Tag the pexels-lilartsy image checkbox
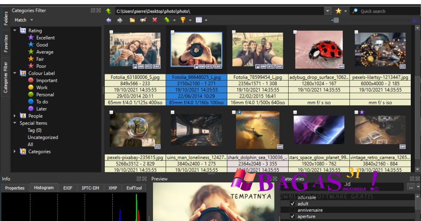The height and width of the screenshot is (221, 421). (x=356, y=32)
